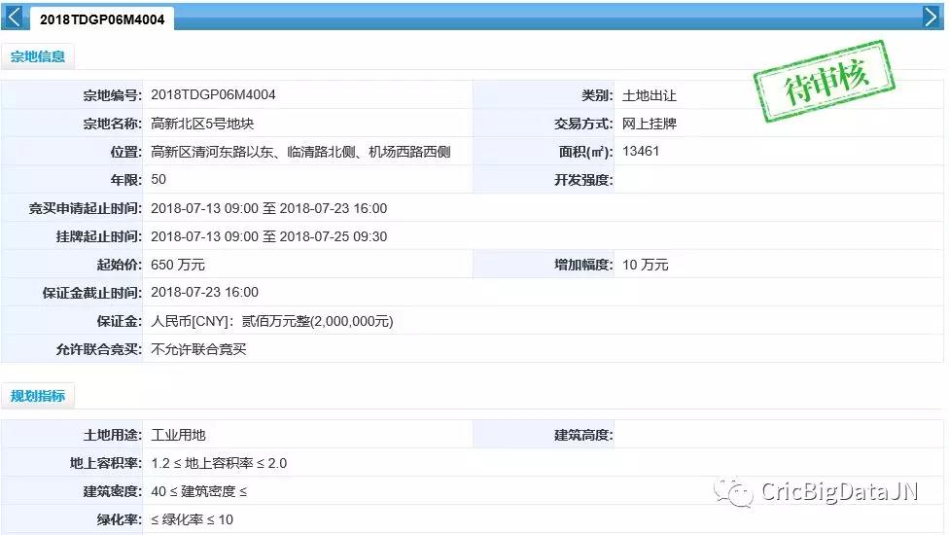Viewport: 949px width, 535px height.
Task: Select the 2018TDGP06M4004 tab
Action: coord(102,19)
